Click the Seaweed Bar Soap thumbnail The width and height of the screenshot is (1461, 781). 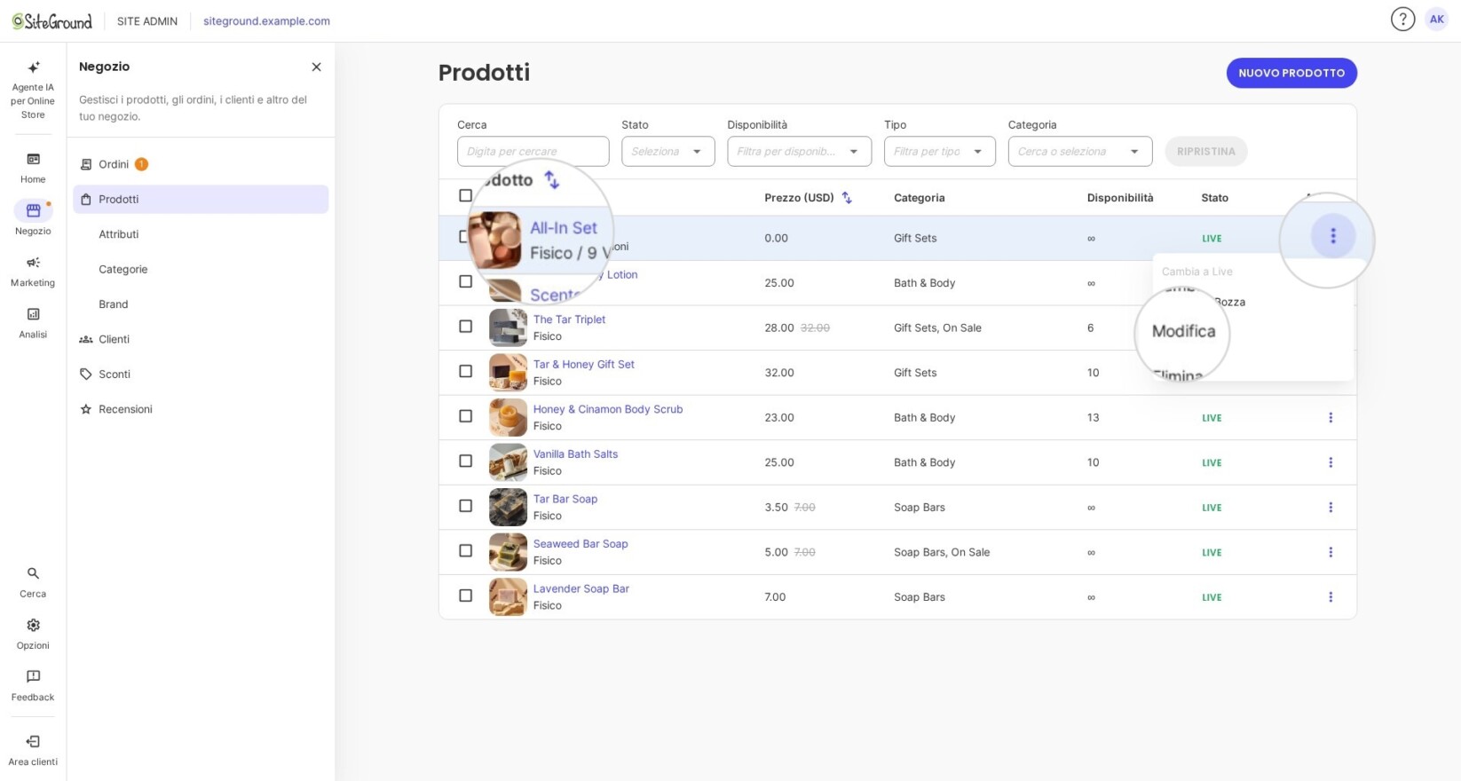click(508, 552)
